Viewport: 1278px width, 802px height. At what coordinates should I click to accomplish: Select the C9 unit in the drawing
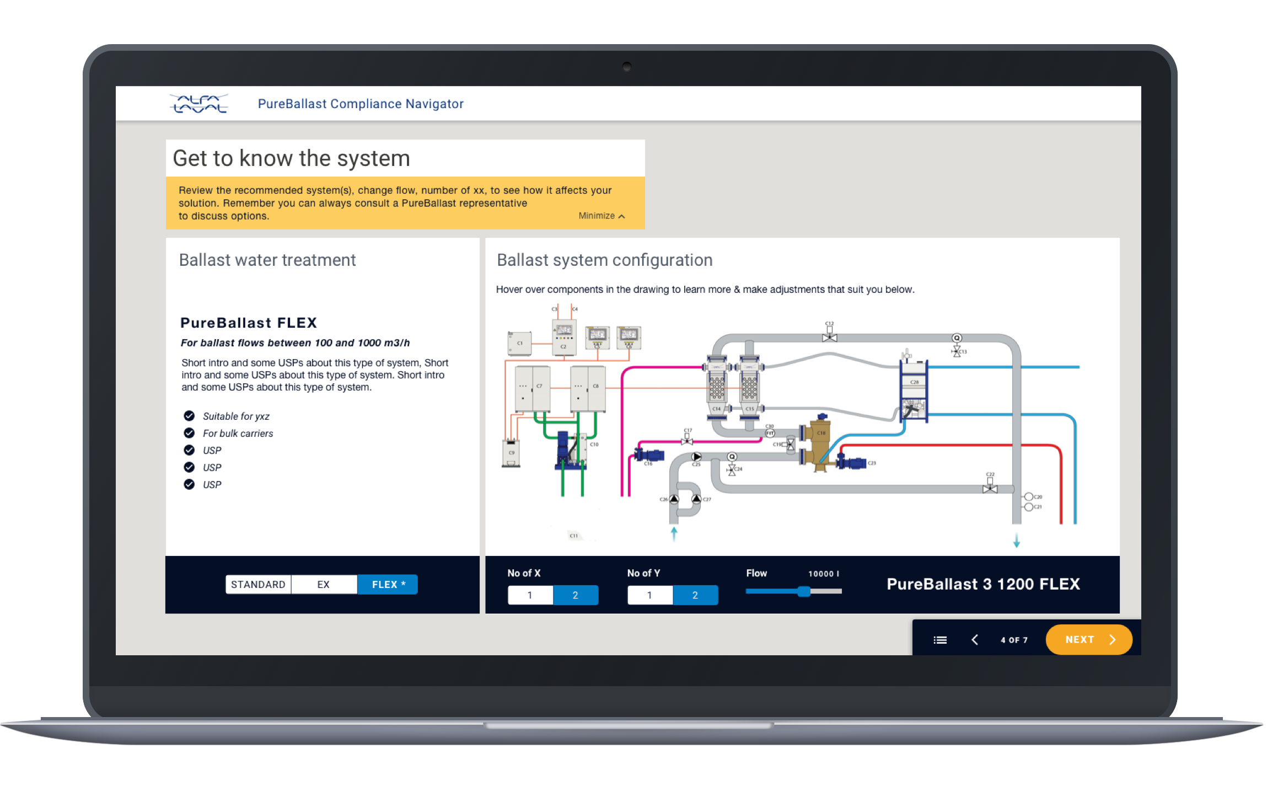click(x=511, y=453)
